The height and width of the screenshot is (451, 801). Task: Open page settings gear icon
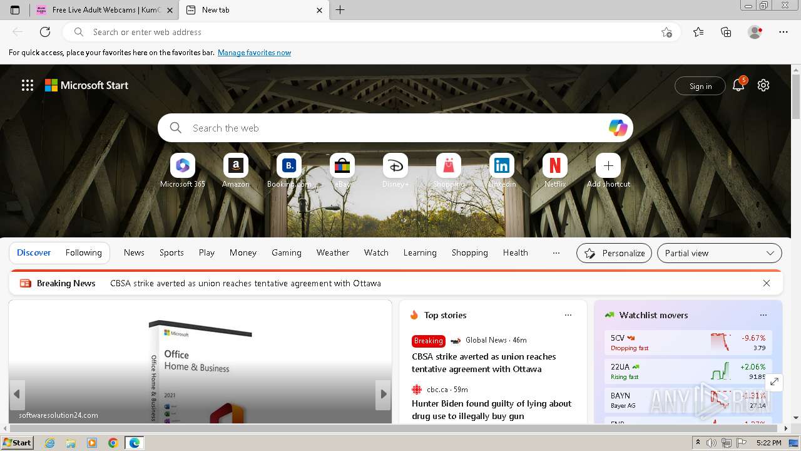763,85
